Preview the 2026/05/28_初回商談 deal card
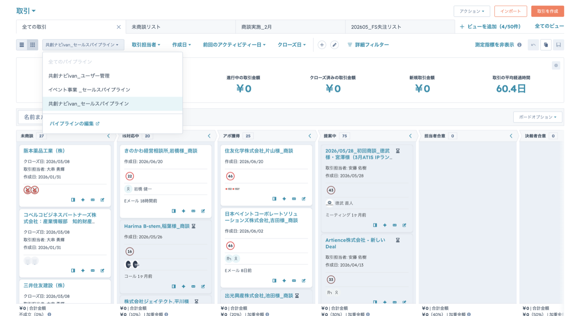The image size is (581, 316). point(375,225)
